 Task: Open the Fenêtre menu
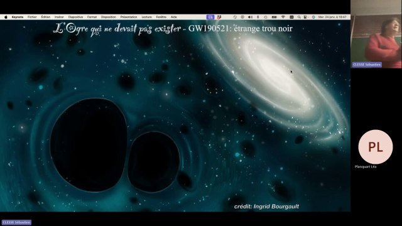pos(161,17)
